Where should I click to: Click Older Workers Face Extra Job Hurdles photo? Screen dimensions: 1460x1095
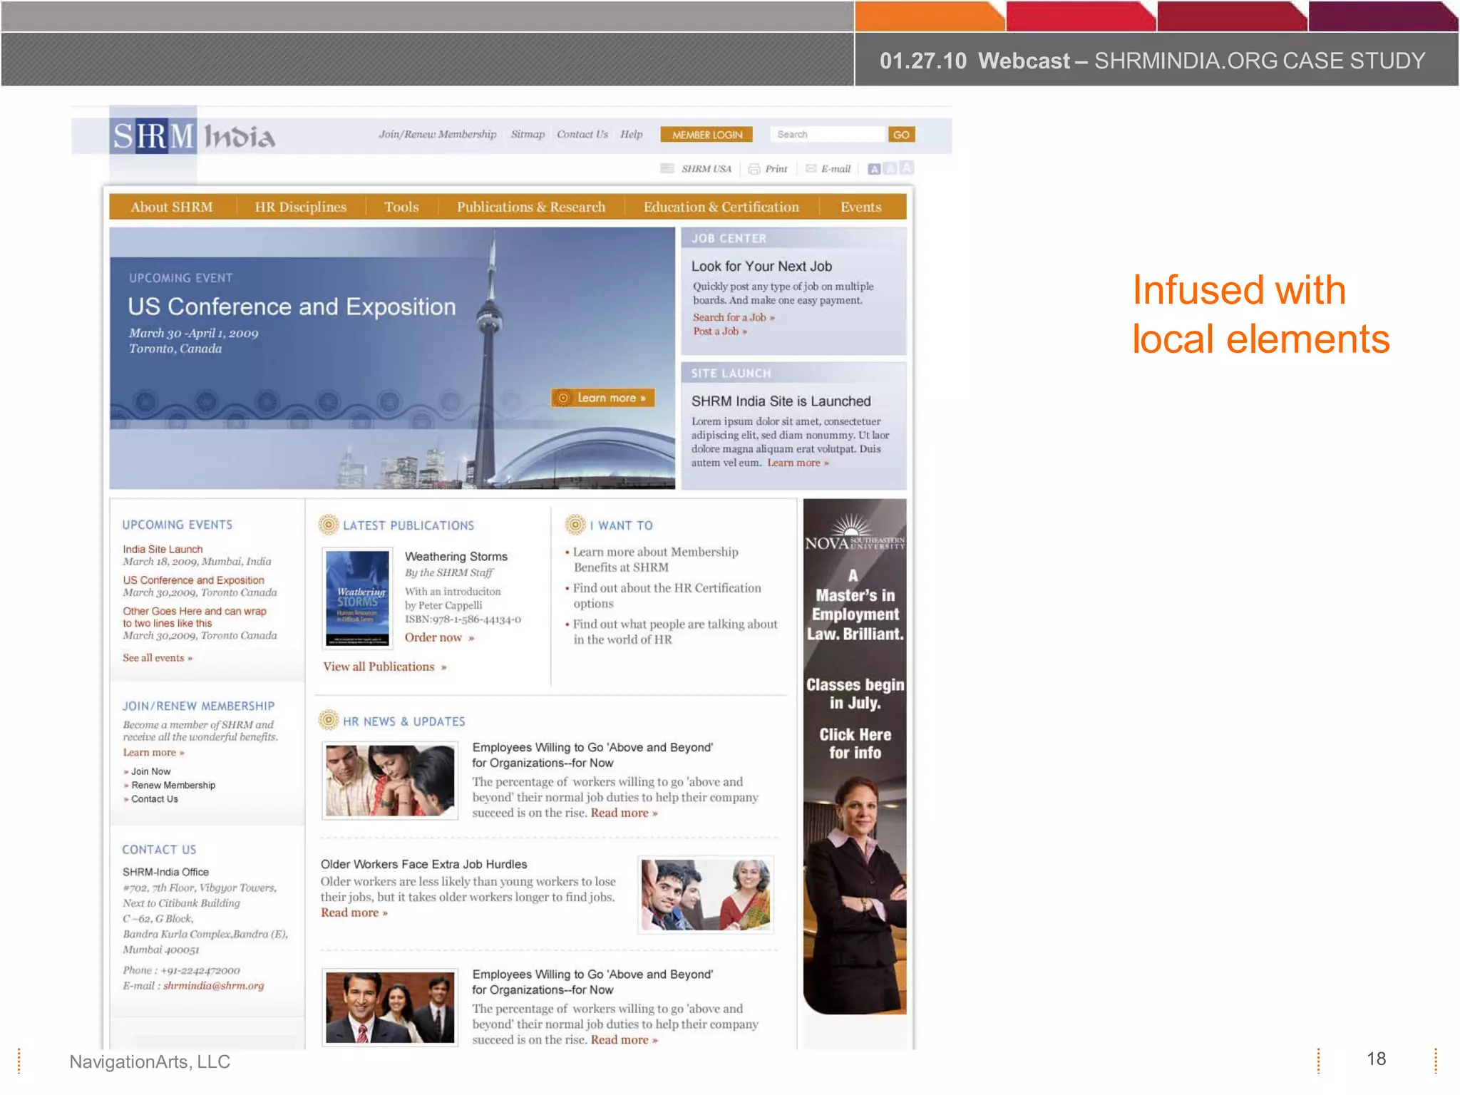click(x=706, y=895)
